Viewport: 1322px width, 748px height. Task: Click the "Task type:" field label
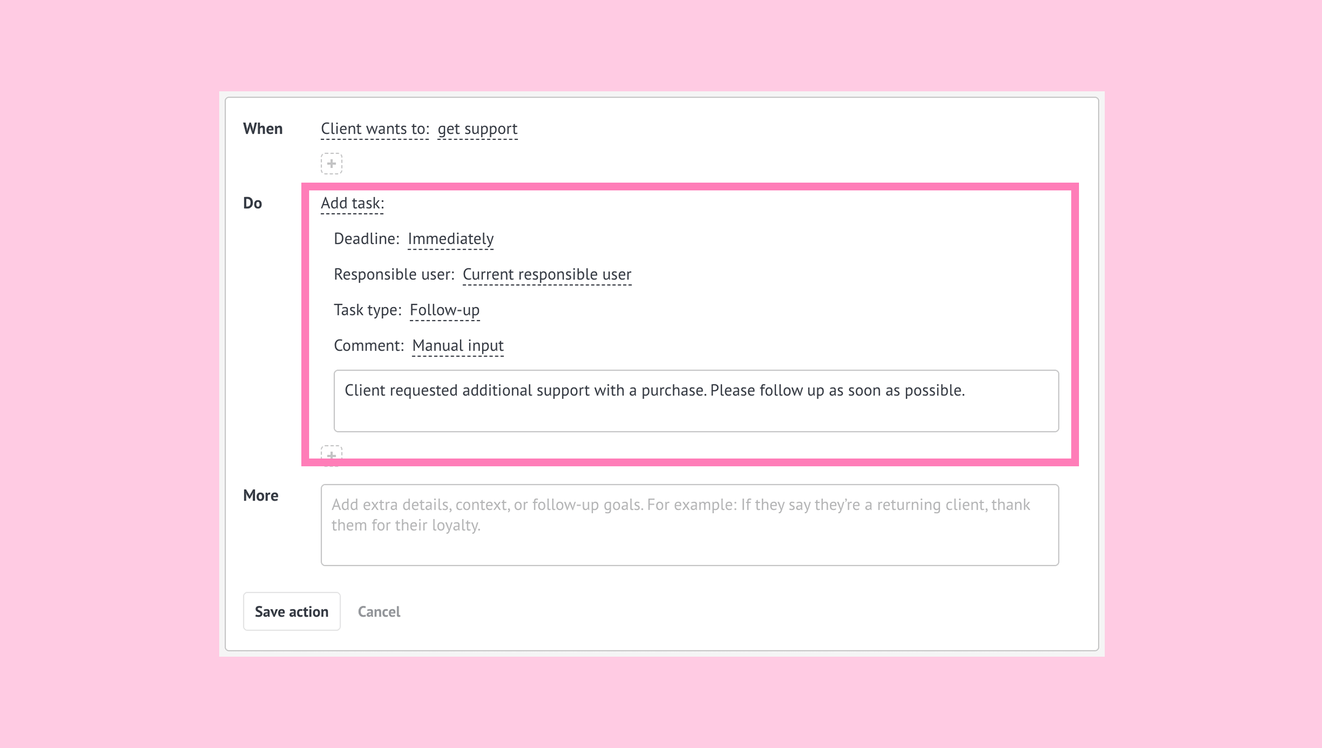pos(367,310)
